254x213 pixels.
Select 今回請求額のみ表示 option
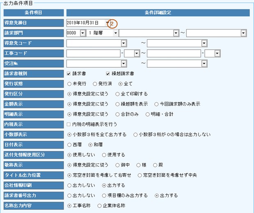tap(156, 104)
